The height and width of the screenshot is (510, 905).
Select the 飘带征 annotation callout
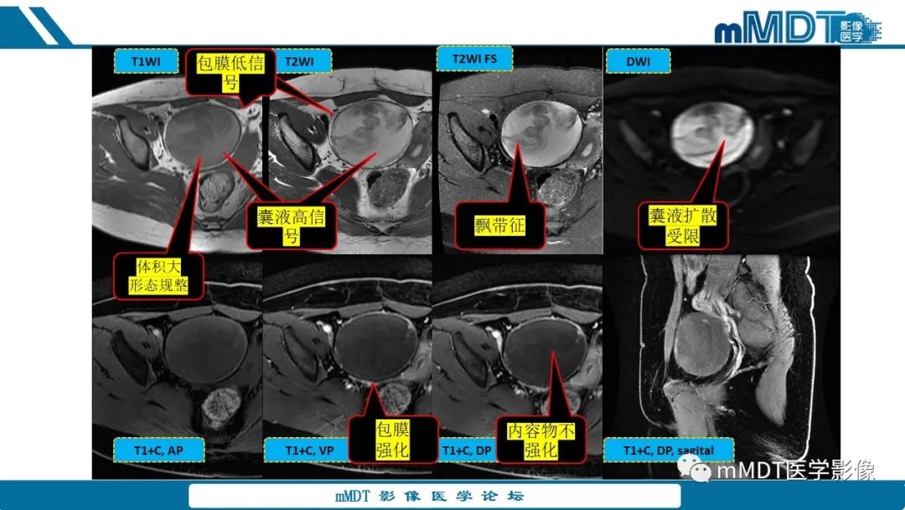(499, 226)
